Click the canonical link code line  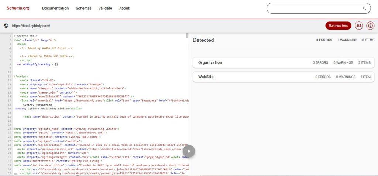pos(104,101)
